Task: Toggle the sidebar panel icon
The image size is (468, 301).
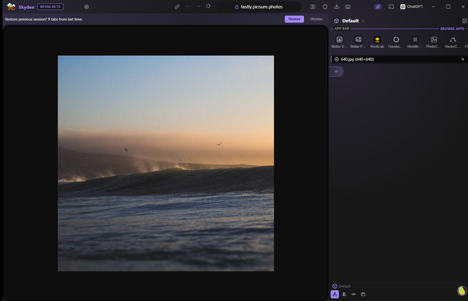Action: pos(464,21)
